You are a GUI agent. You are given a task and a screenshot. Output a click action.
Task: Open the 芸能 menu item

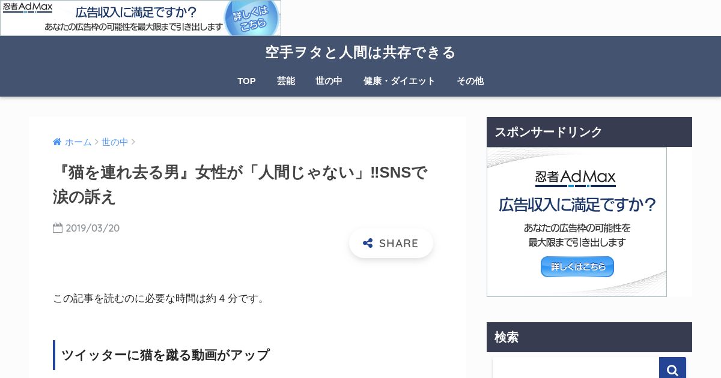286,81
